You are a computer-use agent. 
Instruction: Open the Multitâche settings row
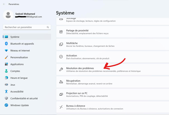pos(72,43)
